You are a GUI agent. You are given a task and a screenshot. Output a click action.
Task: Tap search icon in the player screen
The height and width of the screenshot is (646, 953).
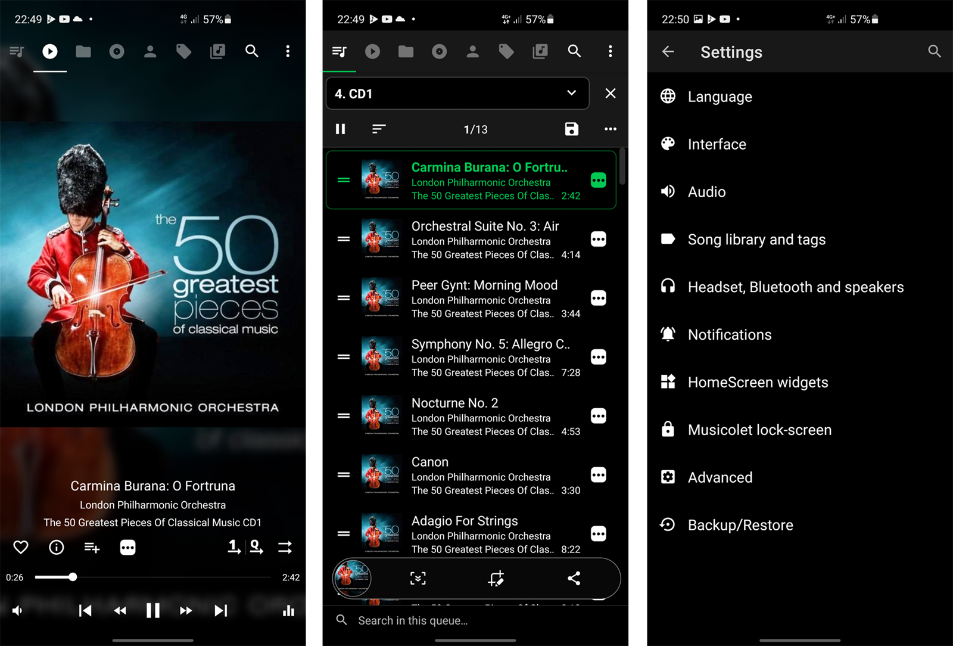coord(252,51)
